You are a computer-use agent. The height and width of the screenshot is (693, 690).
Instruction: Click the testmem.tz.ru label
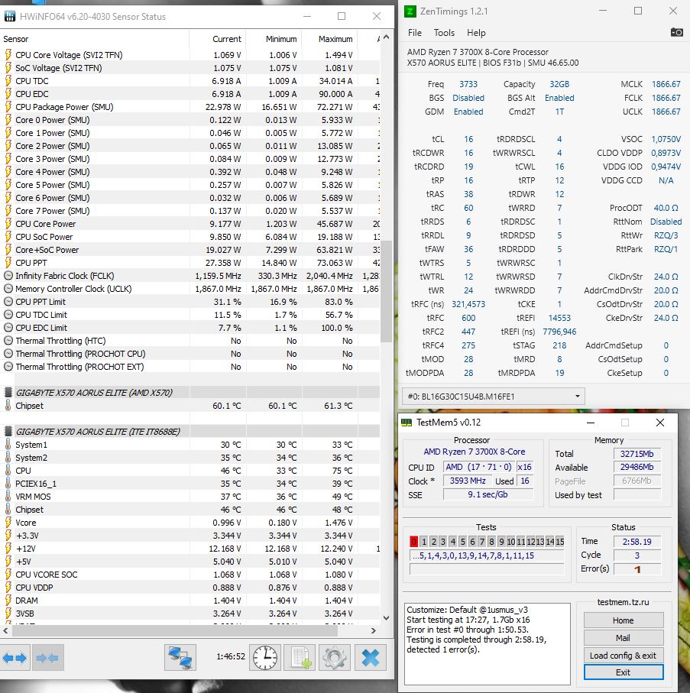tap(624, 602)
